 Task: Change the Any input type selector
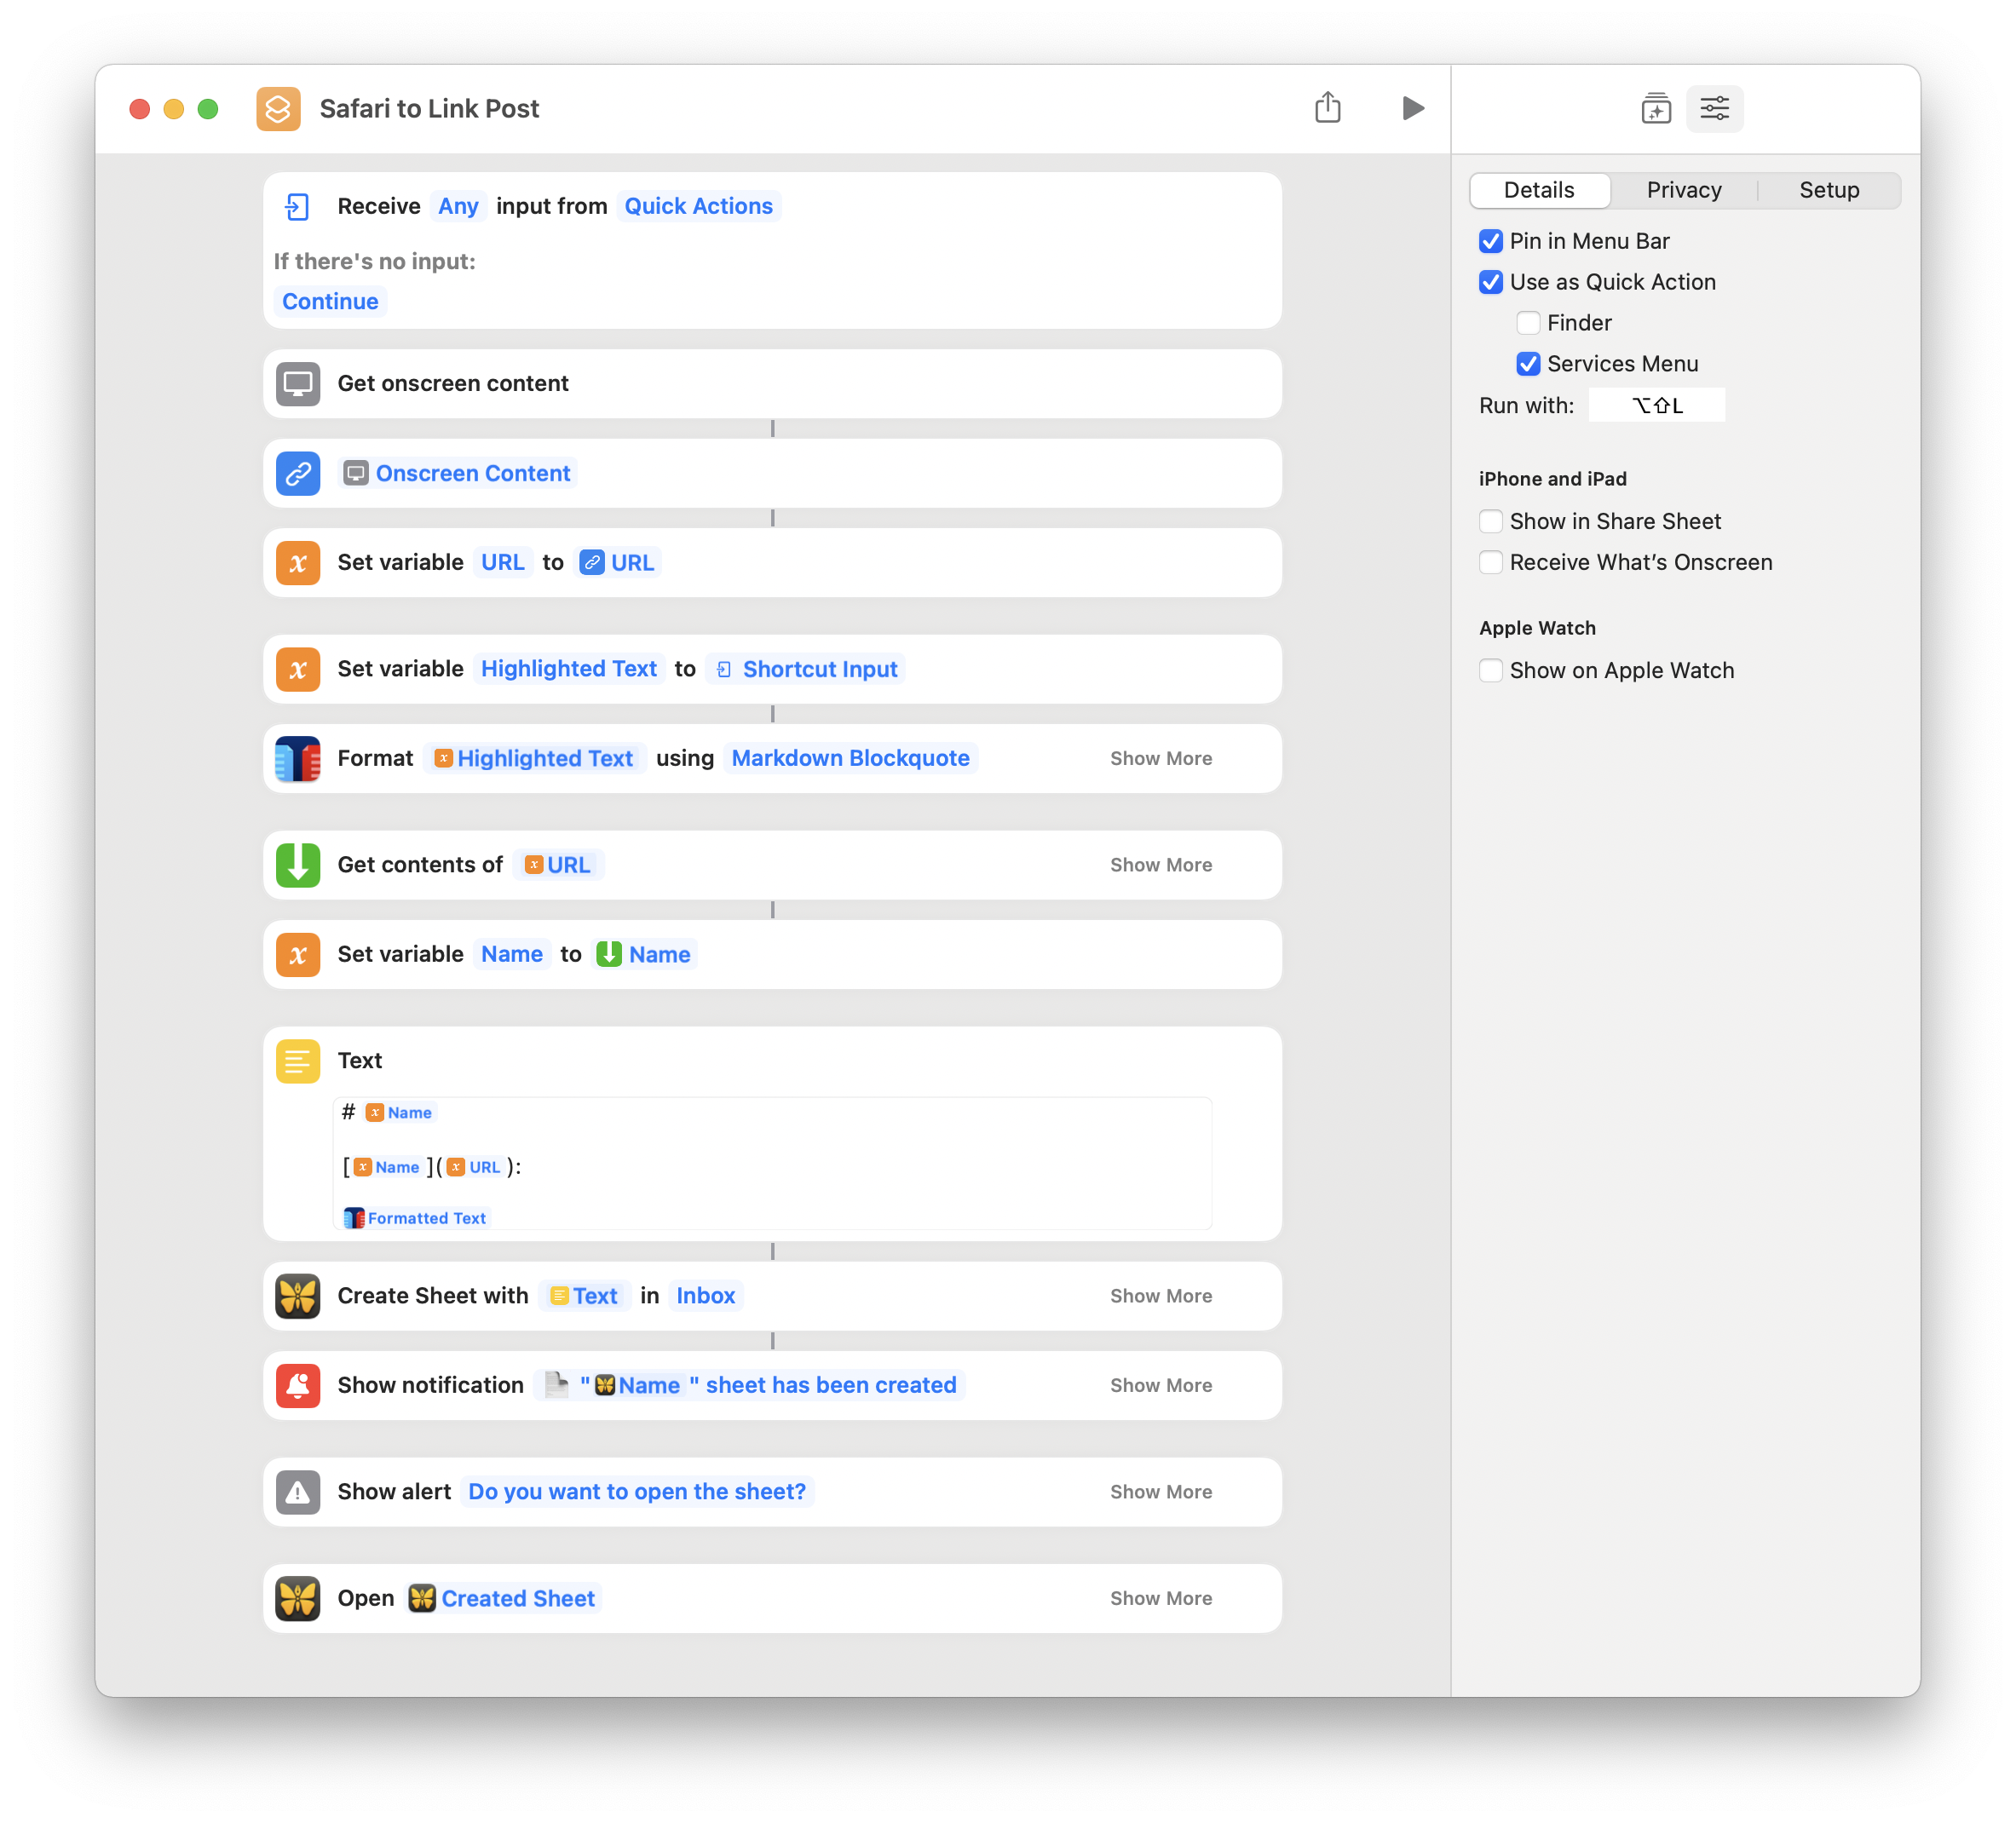458,206
